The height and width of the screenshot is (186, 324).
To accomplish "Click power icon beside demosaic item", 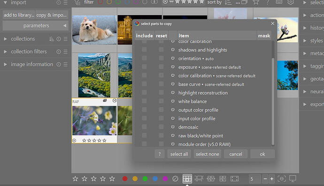I will (x=173, y=127).
